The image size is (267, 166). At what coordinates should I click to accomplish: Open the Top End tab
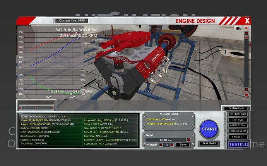tap(238, 120)
